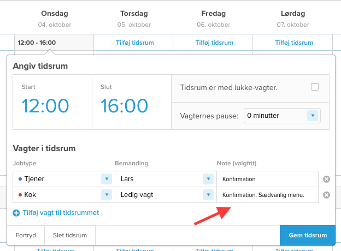Add a time slot for Lørdag

pos(292,43)
